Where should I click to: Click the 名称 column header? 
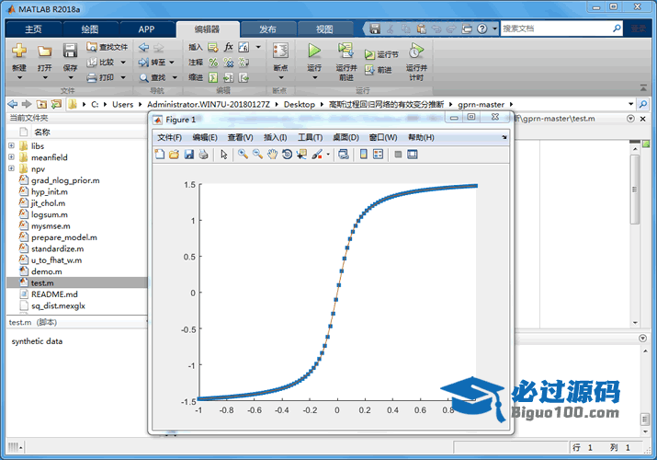[x=42, y=132]
